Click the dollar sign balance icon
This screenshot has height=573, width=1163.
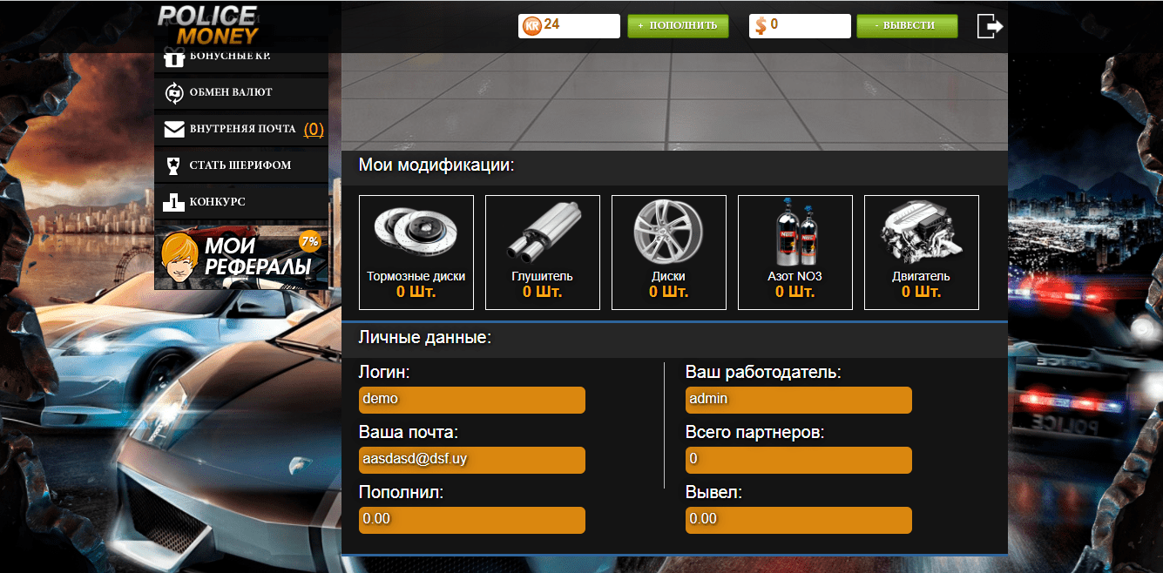761,26
